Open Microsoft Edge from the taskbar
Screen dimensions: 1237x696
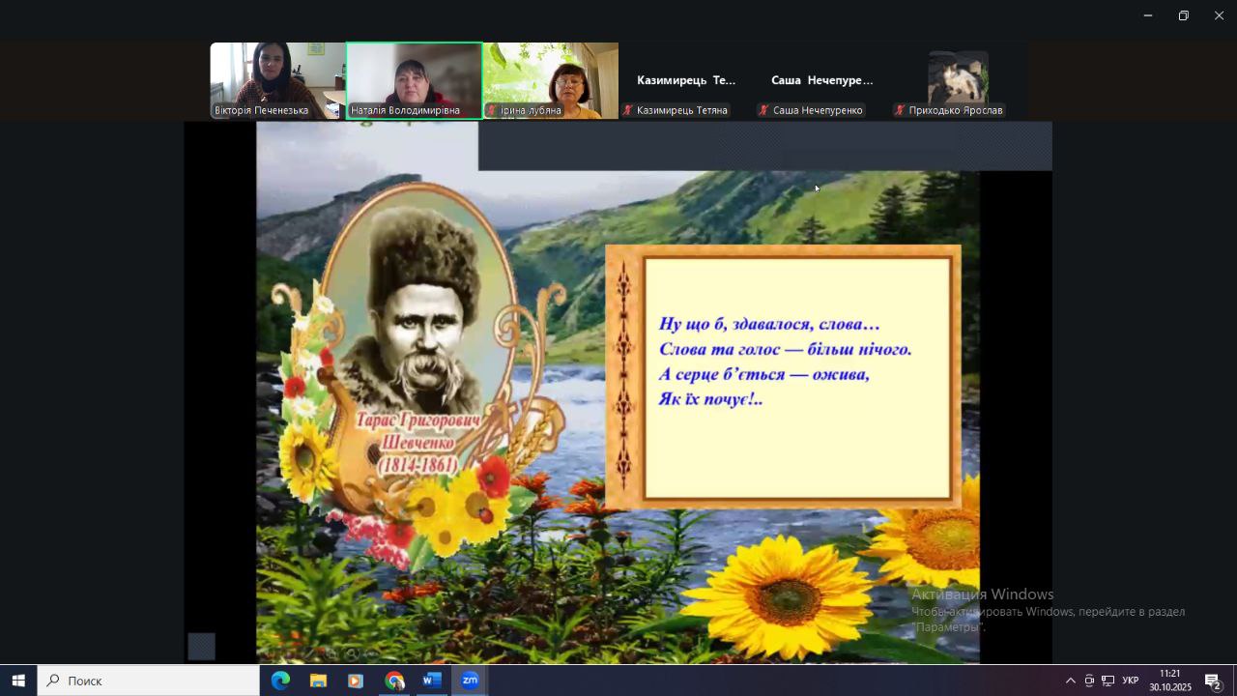coord(280,681)
